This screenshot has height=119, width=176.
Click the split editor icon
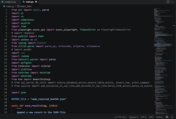tap(168, 2)
